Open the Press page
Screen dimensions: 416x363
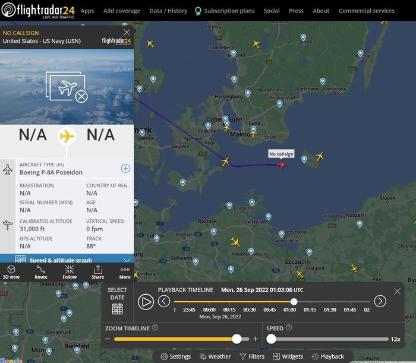coord(296,11)
